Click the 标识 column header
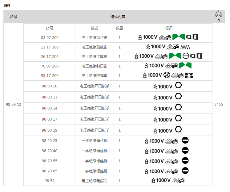Image resolution: width=230 pixels, height=192 pixels. 169,28
